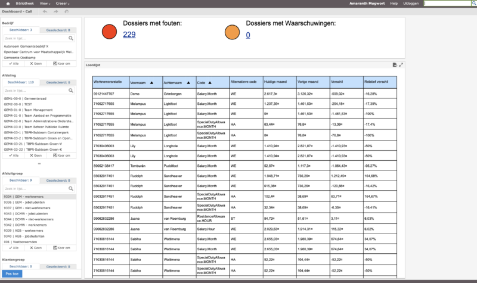Click the redo arrow in toolbar
The width and height of the screenshot is (477, 283).
point(55,11)
